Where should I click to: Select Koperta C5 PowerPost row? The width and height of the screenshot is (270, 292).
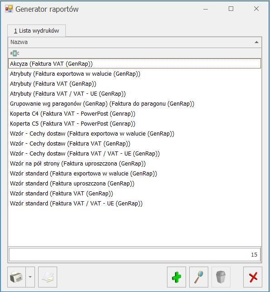[134, 124]
